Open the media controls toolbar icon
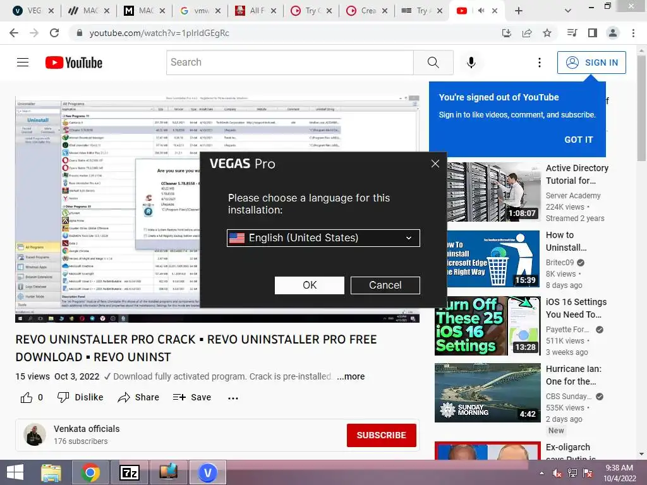This screenshot has height=485, width=647. click(572, 33)
